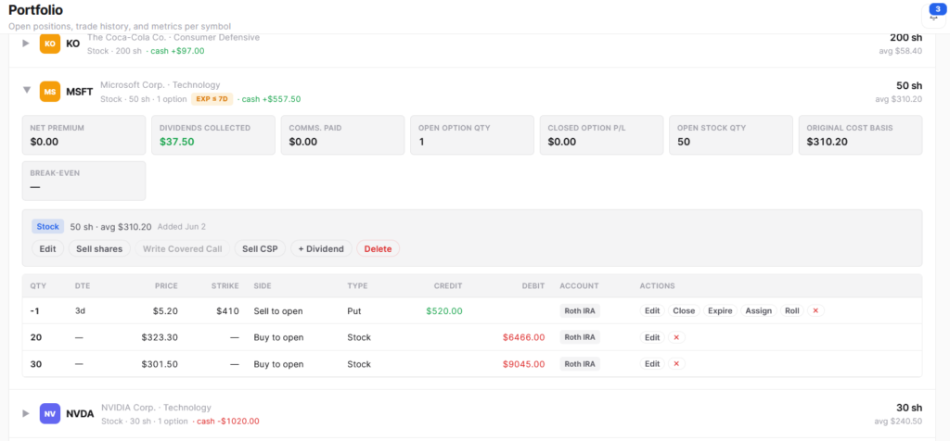Click the $6466.00 debit value
The width and height of the screenshot is (950, 441).
tap(523, 337)
